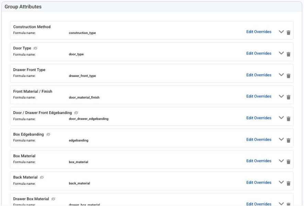This screenshot has width=304, height=206.
Task: Delete the Drawer Front Type attribute
Action: (x=289, y=76)
